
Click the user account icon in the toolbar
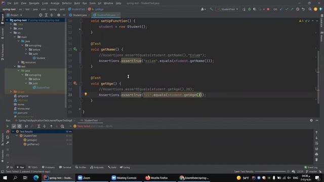coord(203,9)
